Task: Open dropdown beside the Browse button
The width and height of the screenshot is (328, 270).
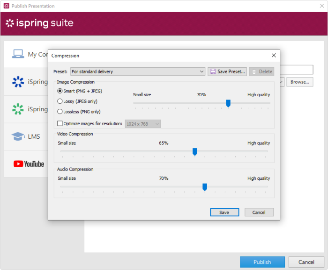Action: [282, 82]
